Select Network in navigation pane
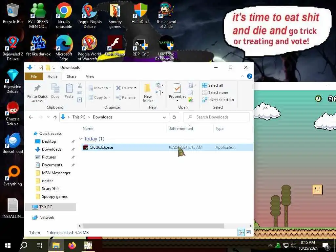The image size is (336, 252). point(47,218)
